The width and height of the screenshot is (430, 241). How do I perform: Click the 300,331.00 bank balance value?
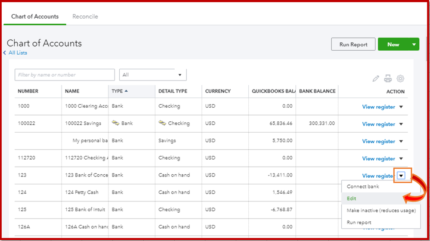click(322, 124)
